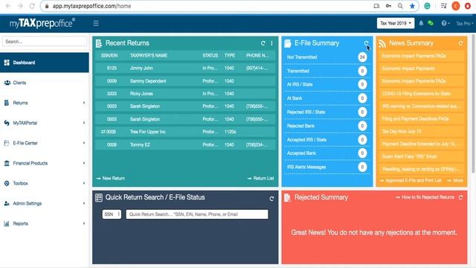Expand the MyTAXPortal sidebar menu
This screenshot has width=476, height=268.
coord(45,123)
